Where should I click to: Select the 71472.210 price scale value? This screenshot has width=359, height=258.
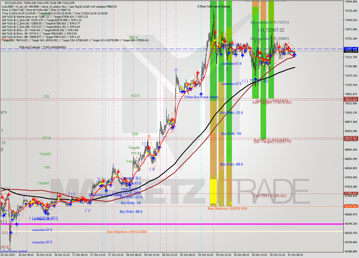[351, 76]
